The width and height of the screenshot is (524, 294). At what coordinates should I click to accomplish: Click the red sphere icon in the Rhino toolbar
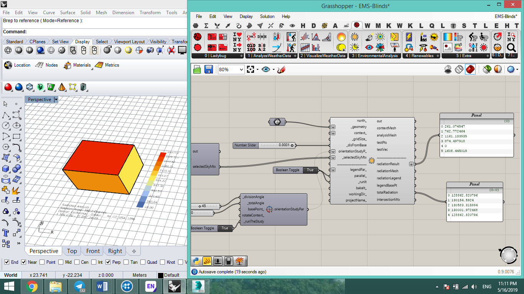point(8,87)
